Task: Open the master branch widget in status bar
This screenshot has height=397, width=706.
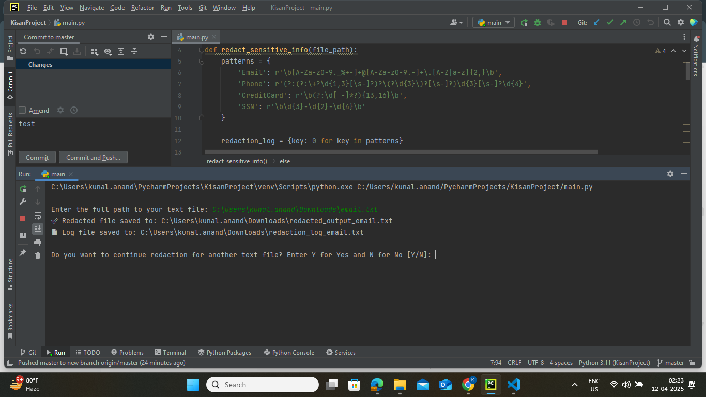Action: click(x=670, y=363)
